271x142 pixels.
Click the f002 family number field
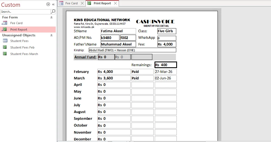[128, 38]
